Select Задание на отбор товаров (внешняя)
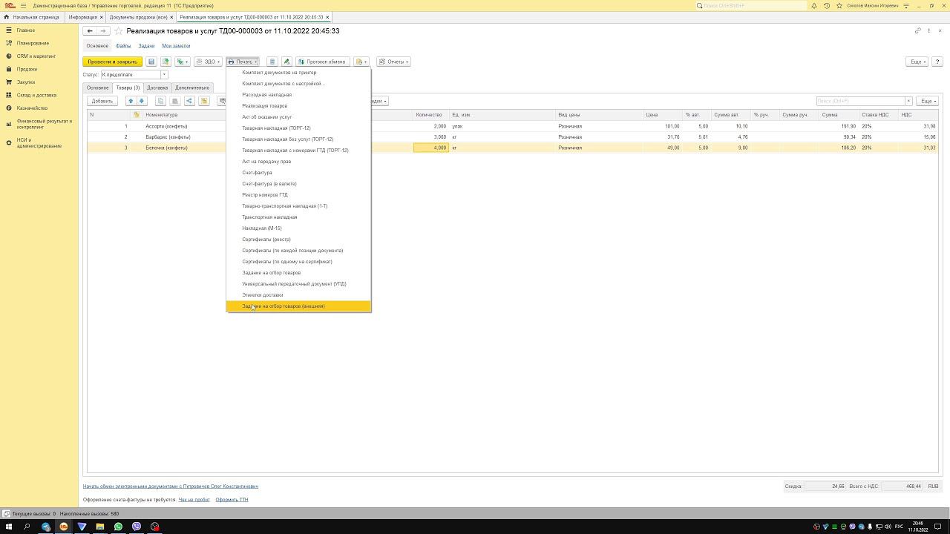Image resolution: width=950 pixels, height=534 pixels. tap(298, 306)
